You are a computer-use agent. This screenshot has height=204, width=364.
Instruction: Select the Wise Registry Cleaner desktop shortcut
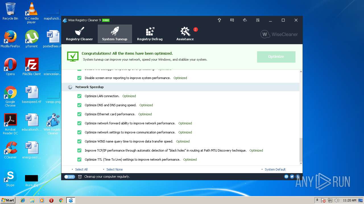click(x=53, y=124)
